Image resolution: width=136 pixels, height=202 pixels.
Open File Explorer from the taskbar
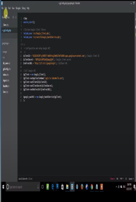tap(67, 187)
